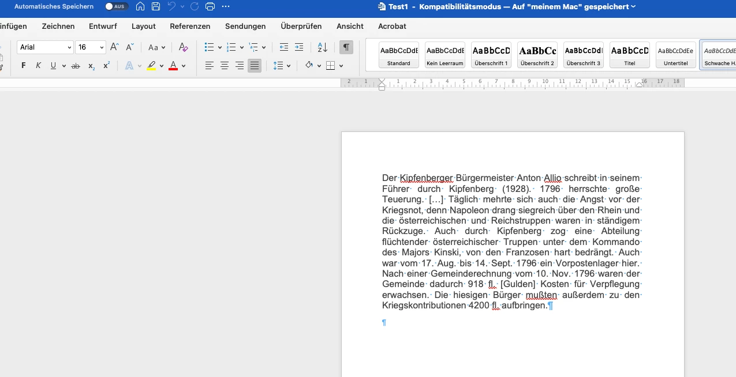Apply text effects outlined A icon
The height and width of the screenshot is (377, 736).
[x=129, y=66]
